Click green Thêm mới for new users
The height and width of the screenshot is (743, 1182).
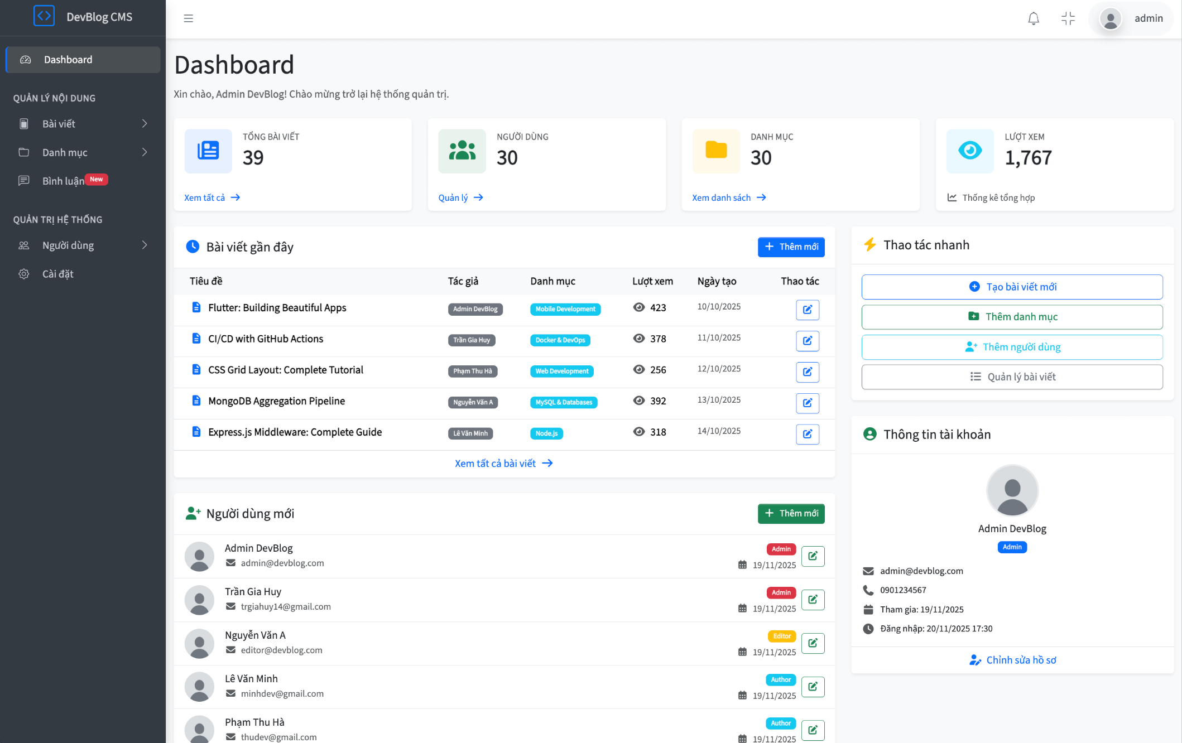coord(791,513)
